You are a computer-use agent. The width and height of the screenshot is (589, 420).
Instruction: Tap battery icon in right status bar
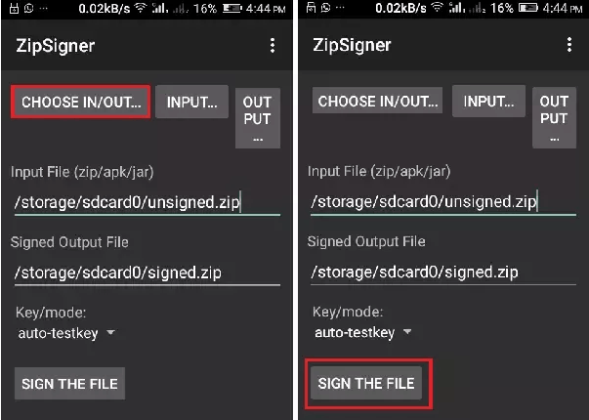(528, 8)
